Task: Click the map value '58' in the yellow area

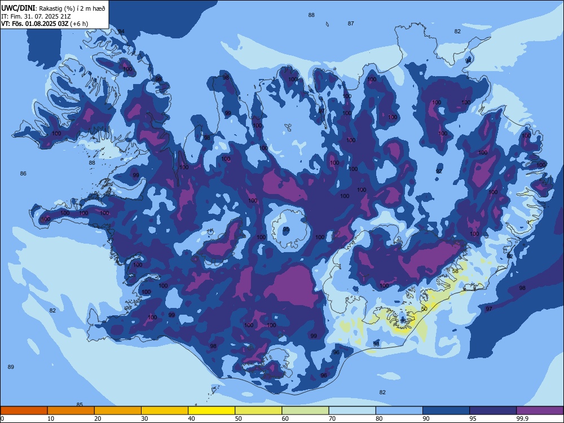Action: [455, 271]
